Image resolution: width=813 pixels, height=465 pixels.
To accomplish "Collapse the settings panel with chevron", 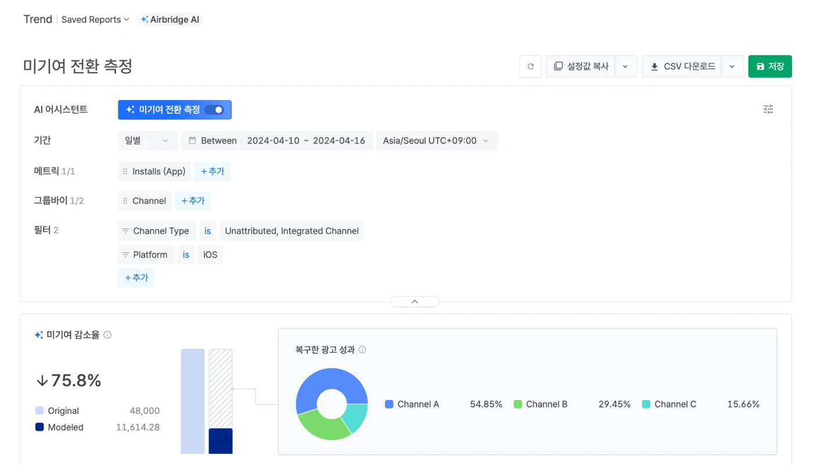I will [415, 302].
